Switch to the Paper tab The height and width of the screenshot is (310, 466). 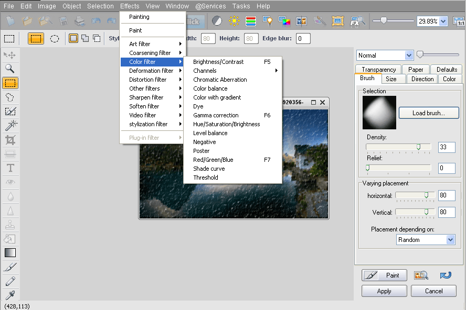[x=416, y=69]
